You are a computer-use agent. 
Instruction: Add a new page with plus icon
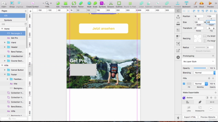click(x=26, y=11)
